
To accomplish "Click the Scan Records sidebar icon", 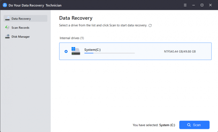I will [7, 28].
